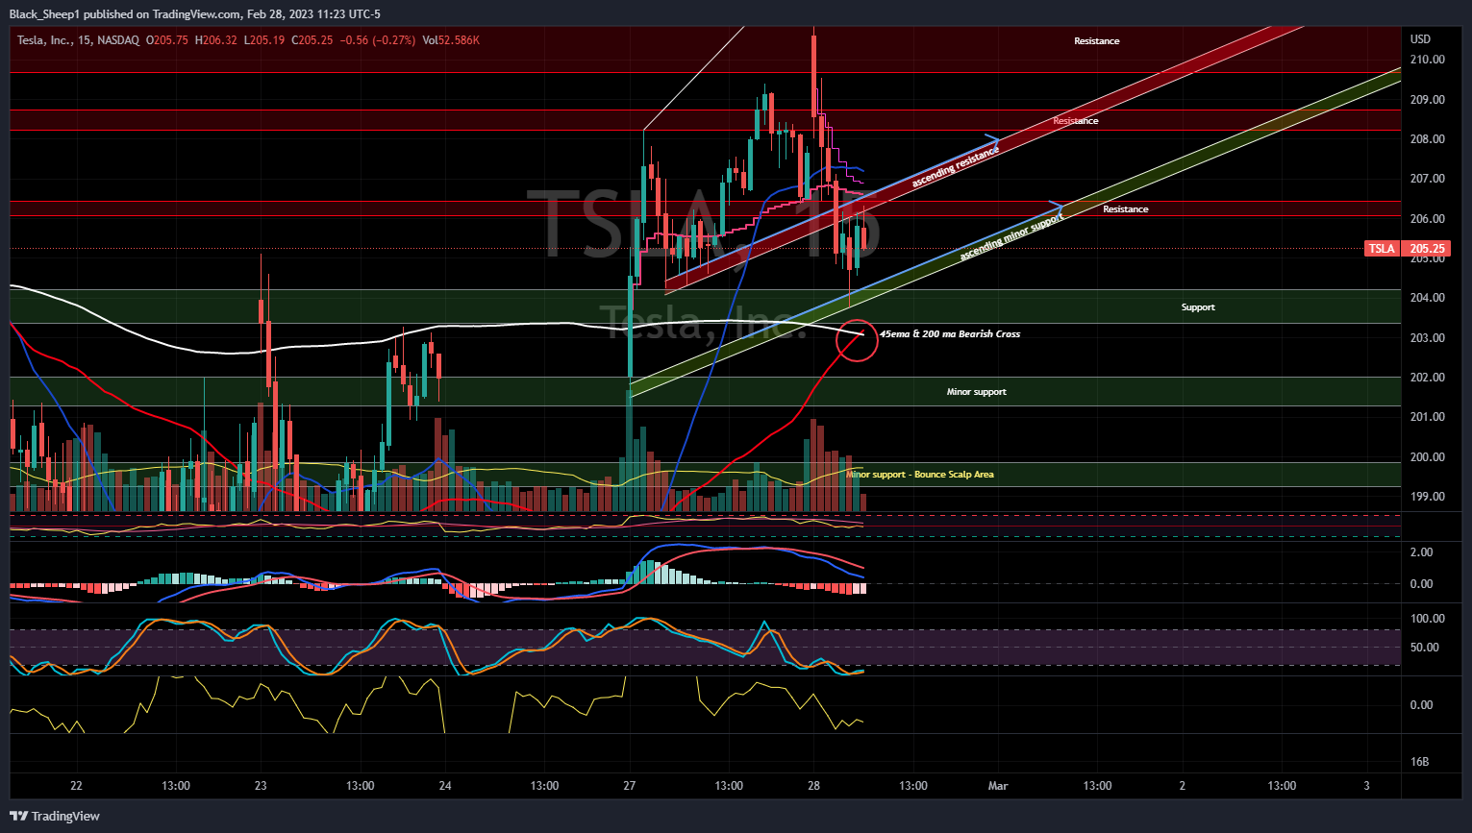Click the Mar label on time axis

[x=998, y=786]
